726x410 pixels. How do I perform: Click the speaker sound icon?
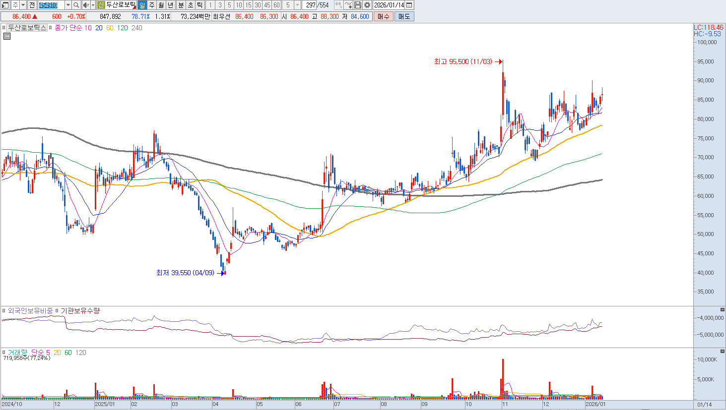(86, 5)
